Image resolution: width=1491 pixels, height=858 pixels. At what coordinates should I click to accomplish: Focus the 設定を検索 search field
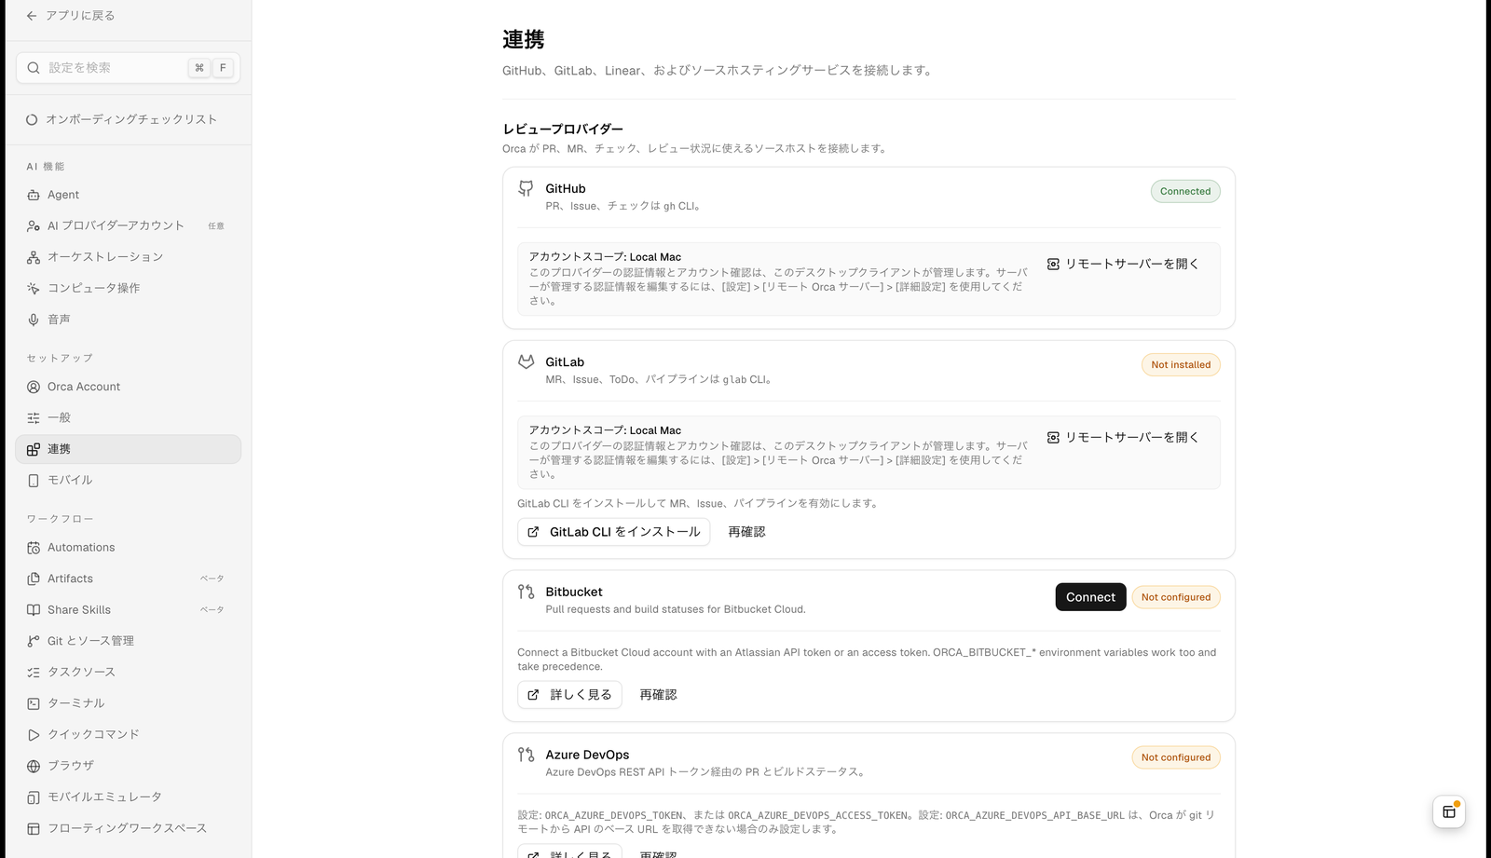tap(128, 68)
